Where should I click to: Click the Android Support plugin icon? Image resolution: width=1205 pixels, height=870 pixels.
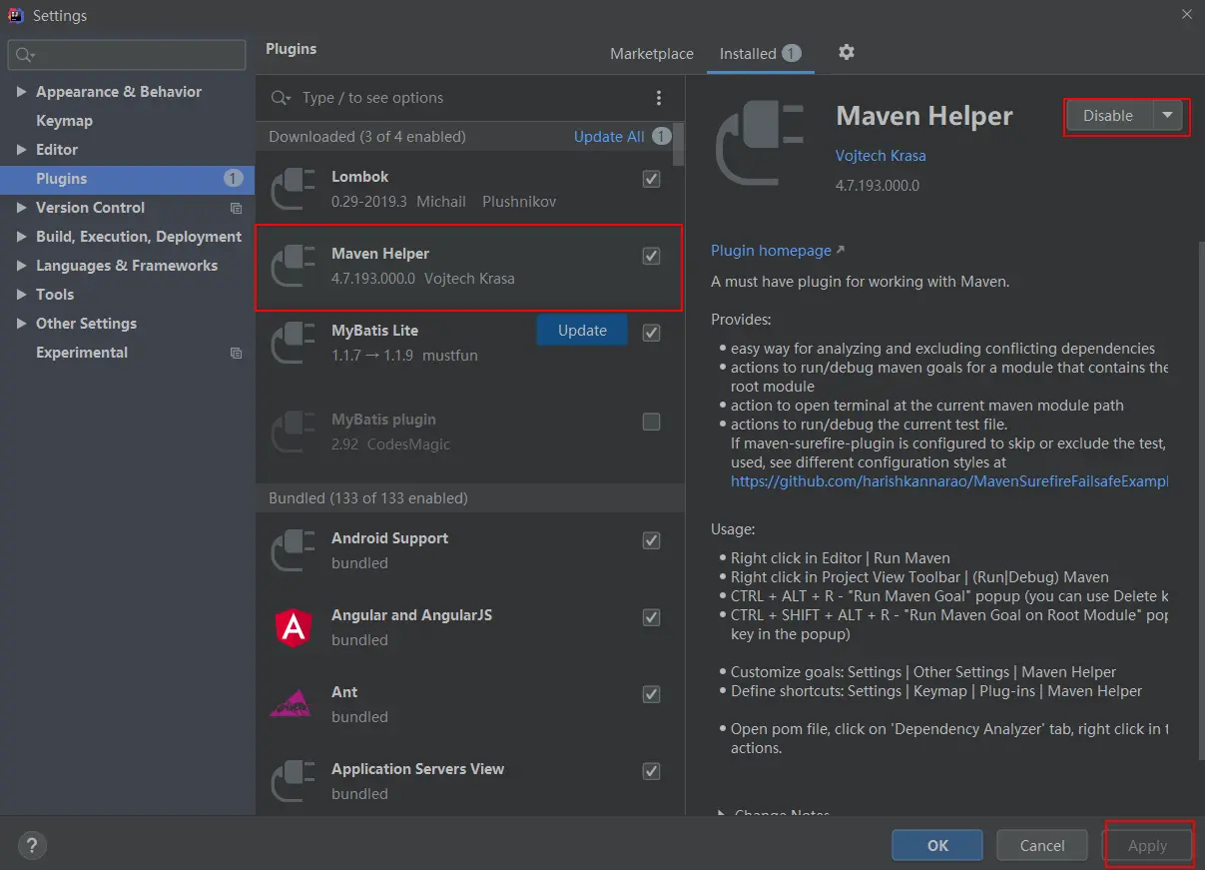294,550
